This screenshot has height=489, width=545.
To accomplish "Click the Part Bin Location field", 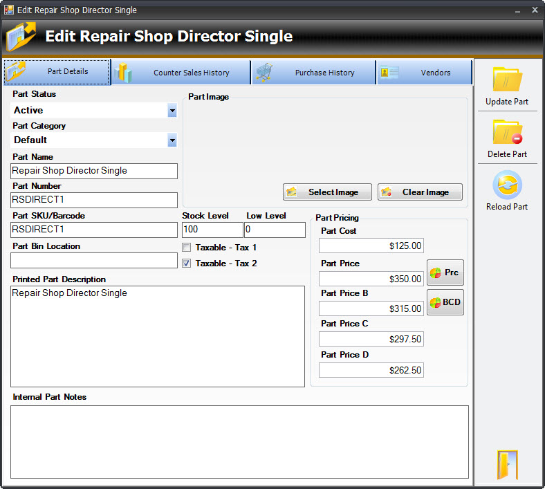I will tap(94, 261).
